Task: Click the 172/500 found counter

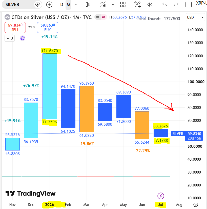Action: [172, 19]
